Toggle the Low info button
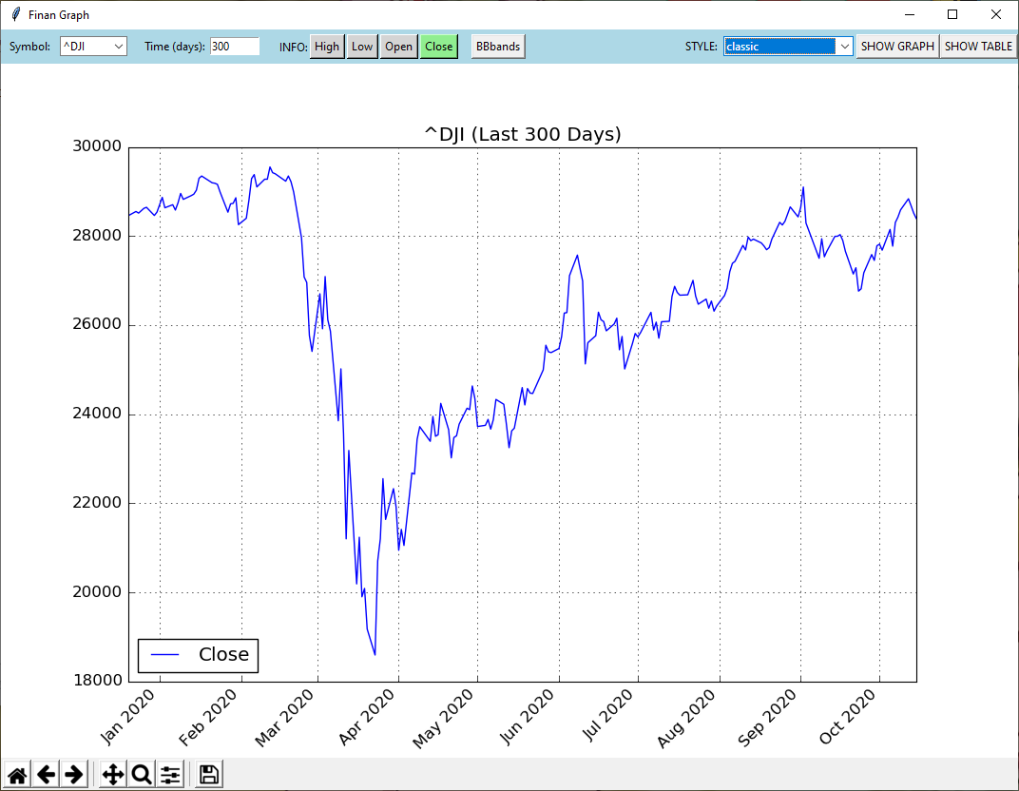Image resolution: width=1019 pixels, height=791 pixels. point(362,47)
